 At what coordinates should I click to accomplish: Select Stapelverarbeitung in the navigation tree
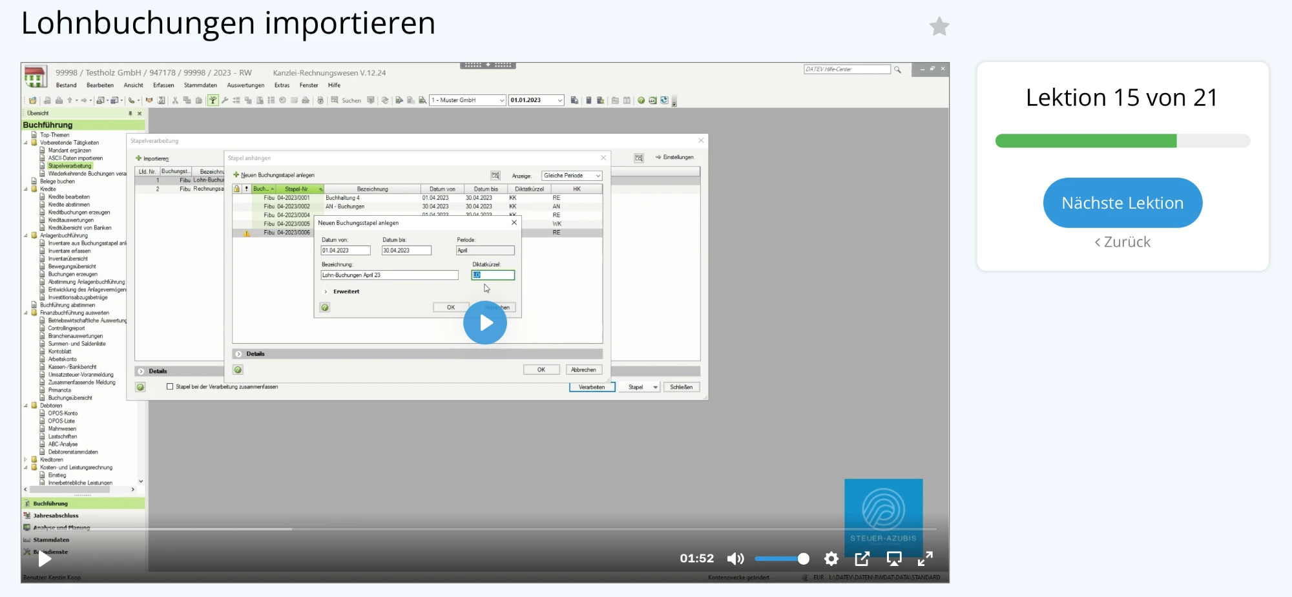[70, 166]
